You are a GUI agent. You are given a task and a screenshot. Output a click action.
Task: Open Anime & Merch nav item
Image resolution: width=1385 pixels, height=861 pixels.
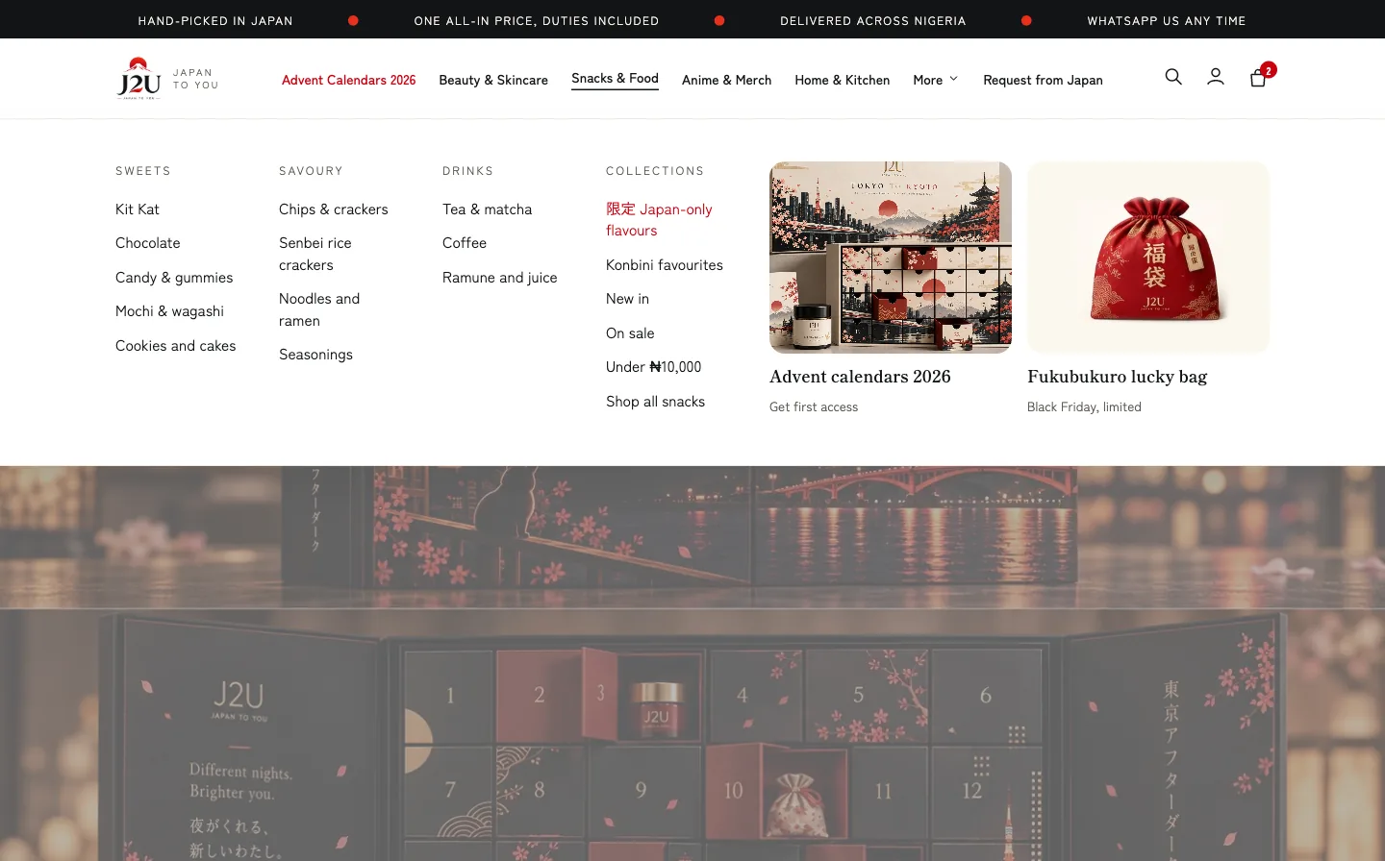(x=726, y=80)
